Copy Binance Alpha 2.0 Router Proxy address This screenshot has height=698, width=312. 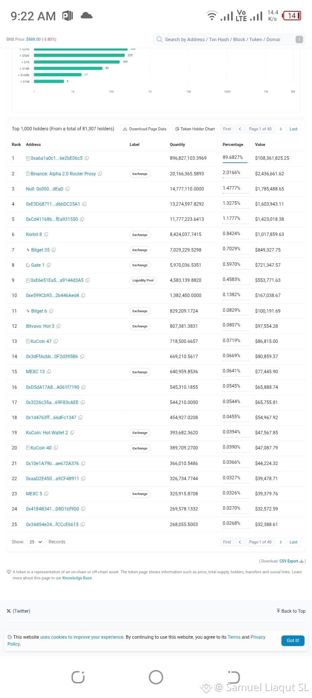click(x=100, y=174)
